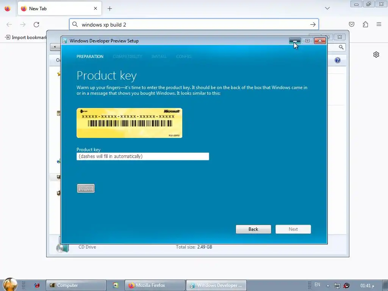
Task: Click Firefox back navigation arrow
Action: click(9, 25)
